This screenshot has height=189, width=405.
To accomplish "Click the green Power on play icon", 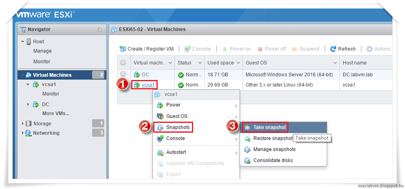I will [x=225, y=49].
